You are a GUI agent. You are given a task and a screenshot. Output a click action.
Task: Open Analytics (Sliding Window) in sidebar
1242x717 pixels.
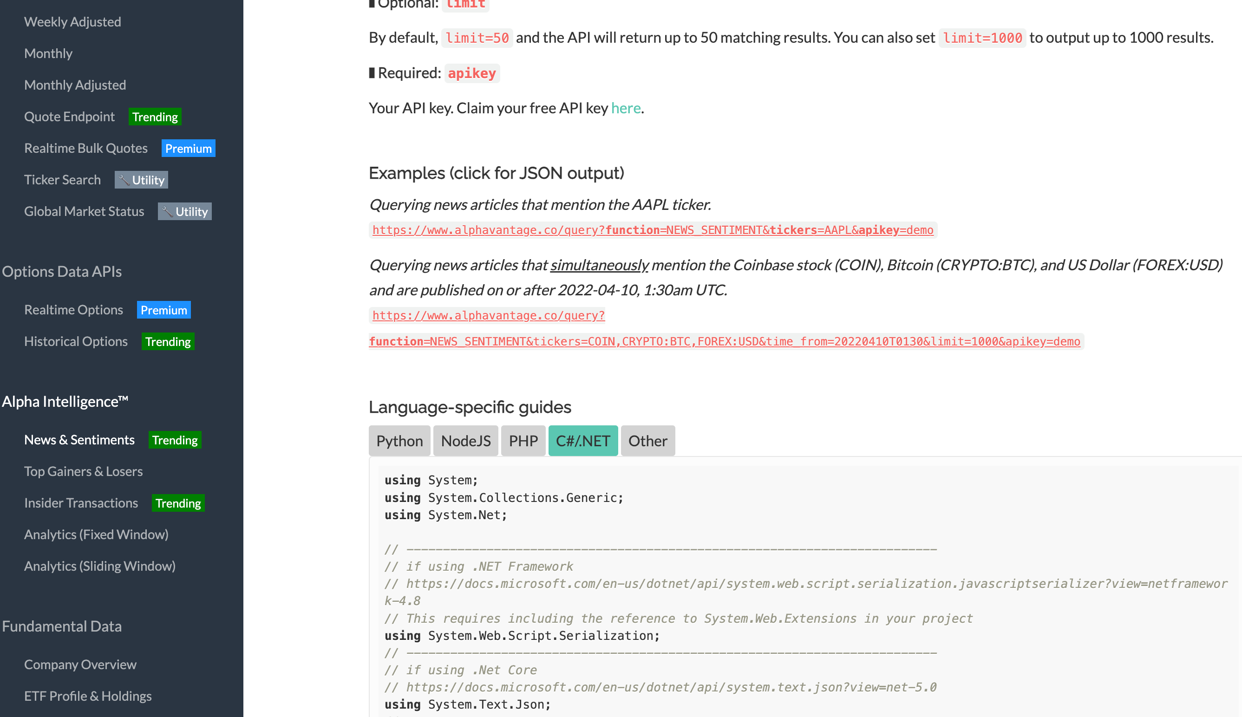[99, 566]
